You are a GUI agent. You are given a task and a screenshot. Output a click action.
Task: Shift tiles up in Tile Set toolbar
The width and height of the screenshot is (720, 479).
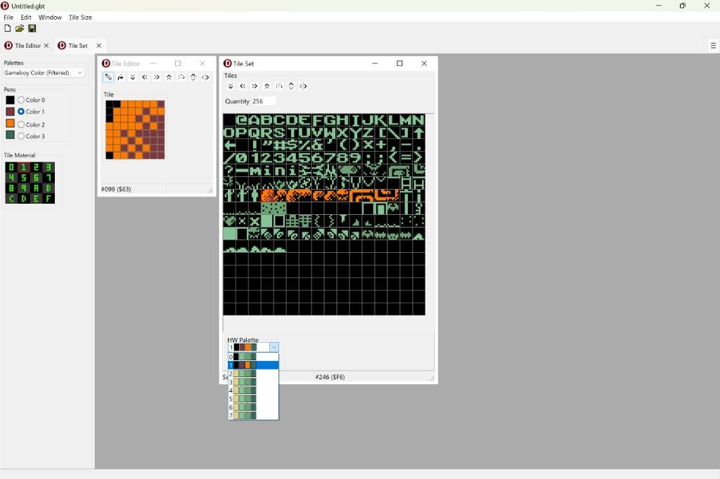[266, 86]
